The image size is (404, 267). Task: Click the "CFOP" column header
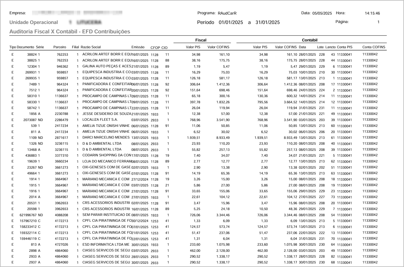tap(155, 48)
